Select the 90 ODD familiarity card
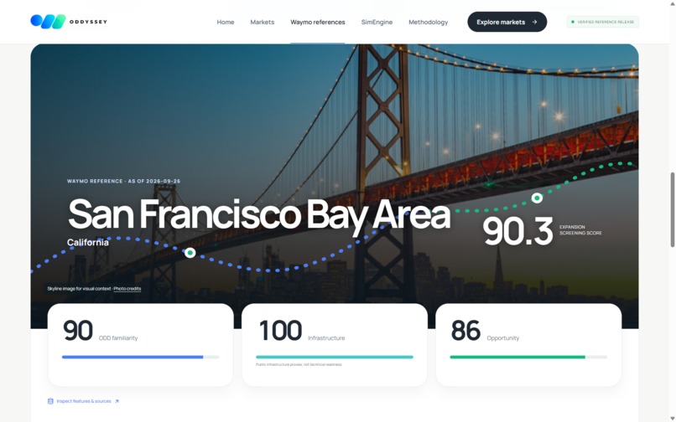Screen dimensions: 676x422 tap(141, 345)
